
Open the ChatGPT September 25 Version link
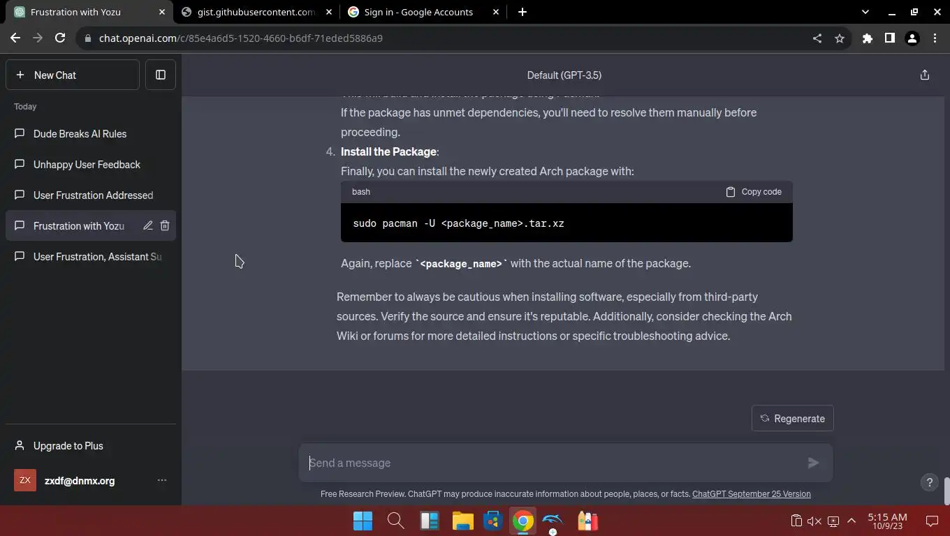(752, 493)
